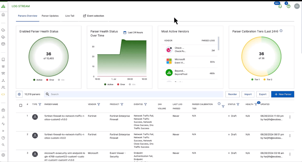Image resolution: width=302 pixels, height=162 pixels.
Task: Click parser name fortinet-firewall-kv-network-traffic-notice-custom3
Action: click(x=64, y=118)
